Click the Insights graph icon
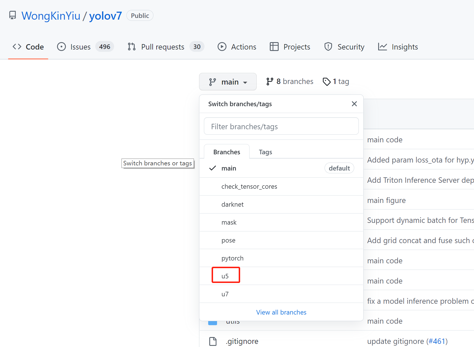The width and height of the screenshot is (474, 347). coord(383,46)
